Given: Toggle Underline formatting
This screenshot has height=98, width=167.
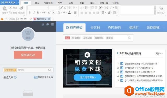Looking at the screenshot, I should (x=38, y=12).
